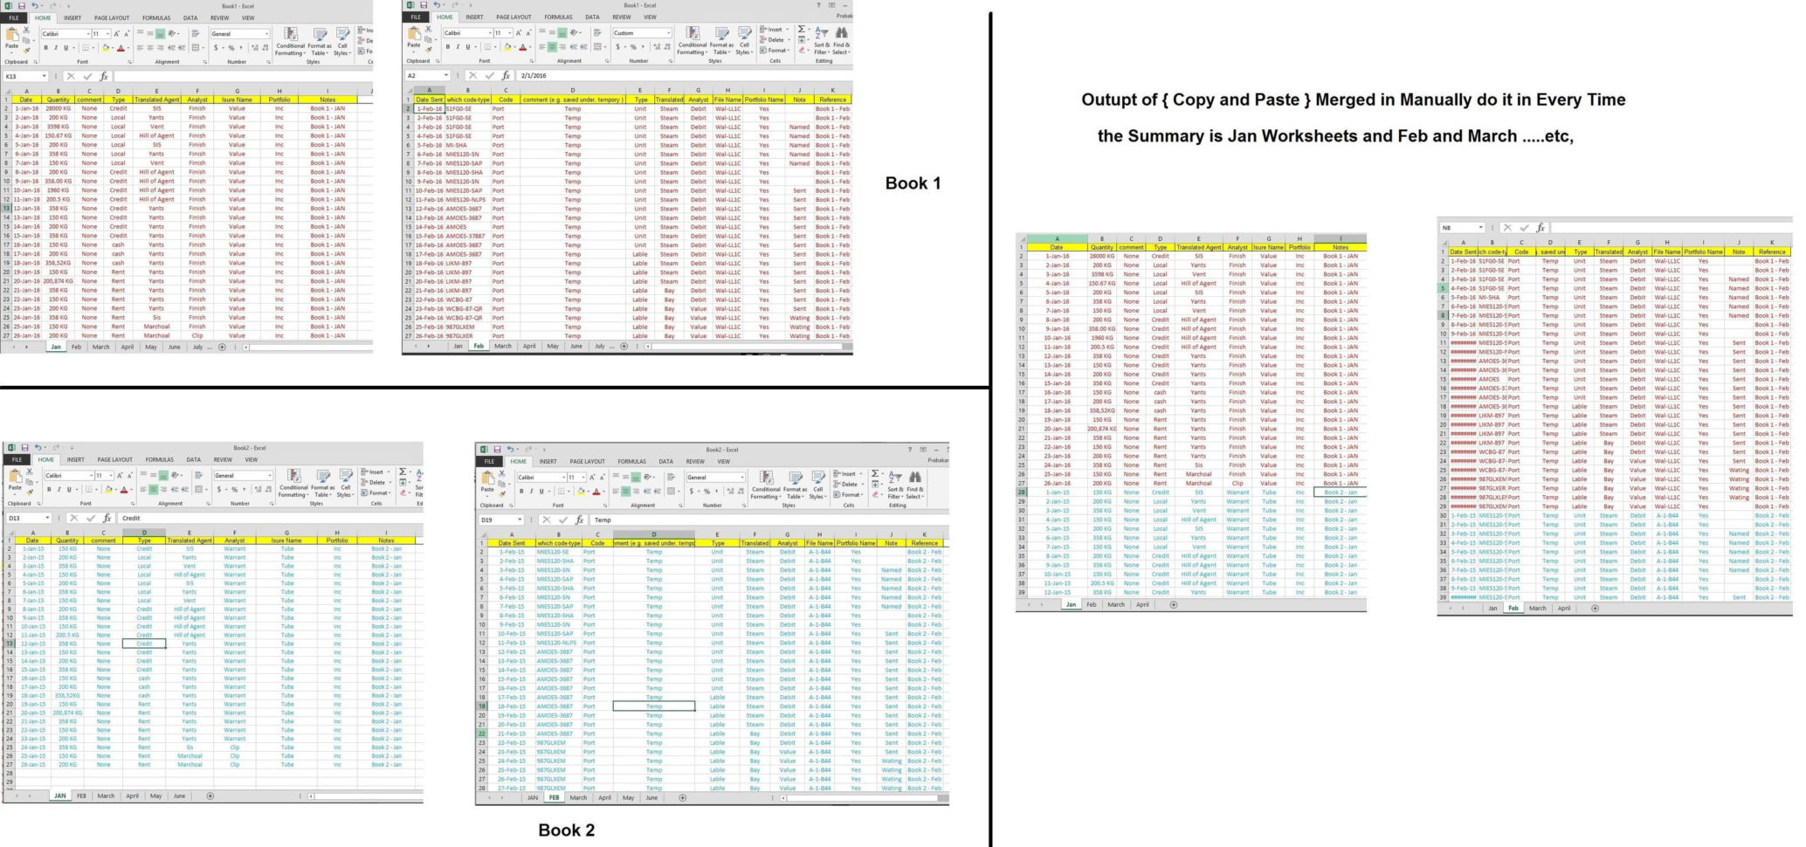Click the formula bar showing 2/1/2016
The width and height of the screenshot is (1806, 847).
[533, 74]
